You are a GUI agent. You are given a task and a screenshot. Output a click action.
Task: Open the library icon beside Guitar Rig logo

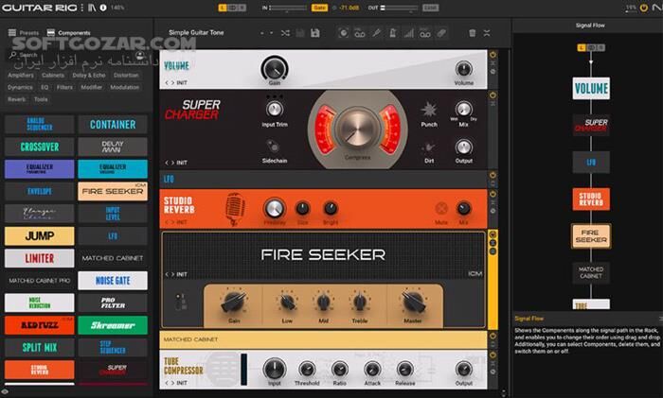pos(92,8)
